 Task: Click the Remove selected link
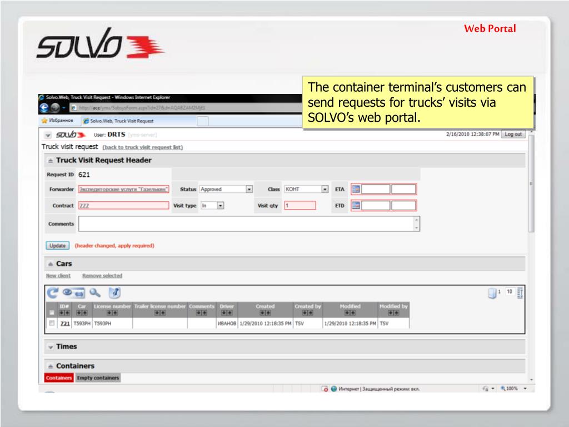click(102, 276)
